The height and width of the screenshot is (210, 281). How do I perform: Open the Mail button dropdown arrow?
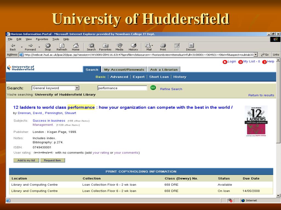pos(152,45)
